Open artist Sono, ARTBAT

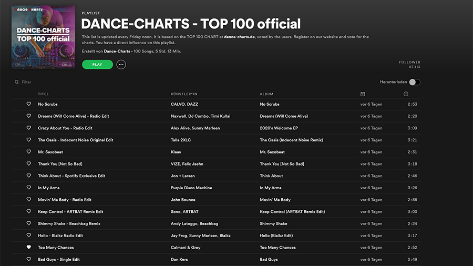point(184,212)
